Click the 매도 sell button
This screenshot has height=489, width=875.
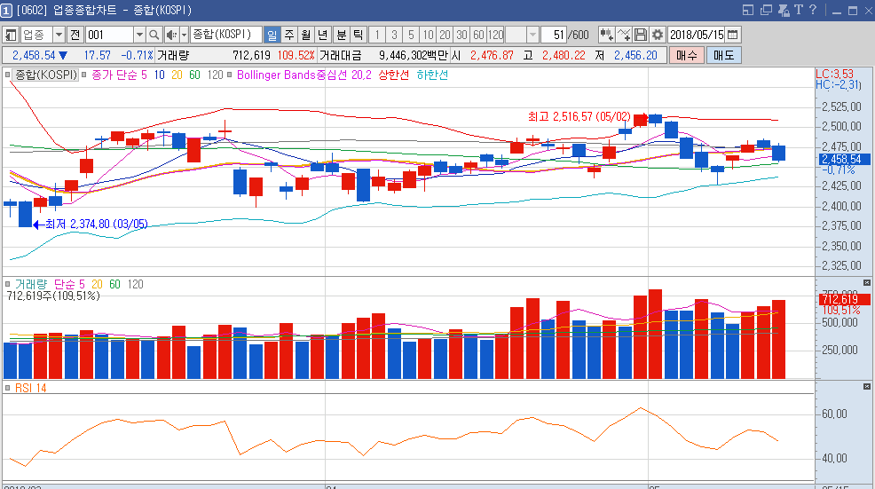click(x=723, y=55)
